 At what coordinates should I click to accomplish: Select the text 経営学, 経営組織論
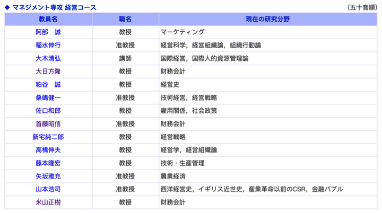click(189, 150)
